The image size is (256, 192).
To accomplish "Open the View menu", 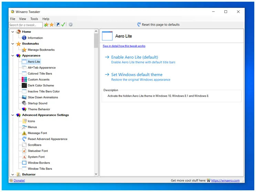I will pyautogui.click(x=22, y=19).
